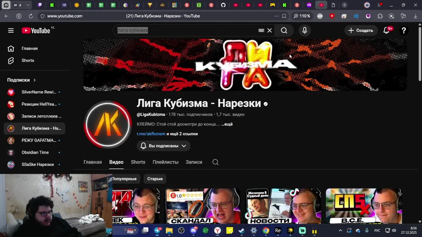The height and width of the screenshot is (237, 422).
Task: Open SSaSke Нарезки subscription
Action: (35, 165)
